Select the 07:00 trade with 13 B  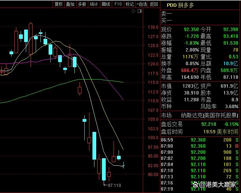(200, 146)
